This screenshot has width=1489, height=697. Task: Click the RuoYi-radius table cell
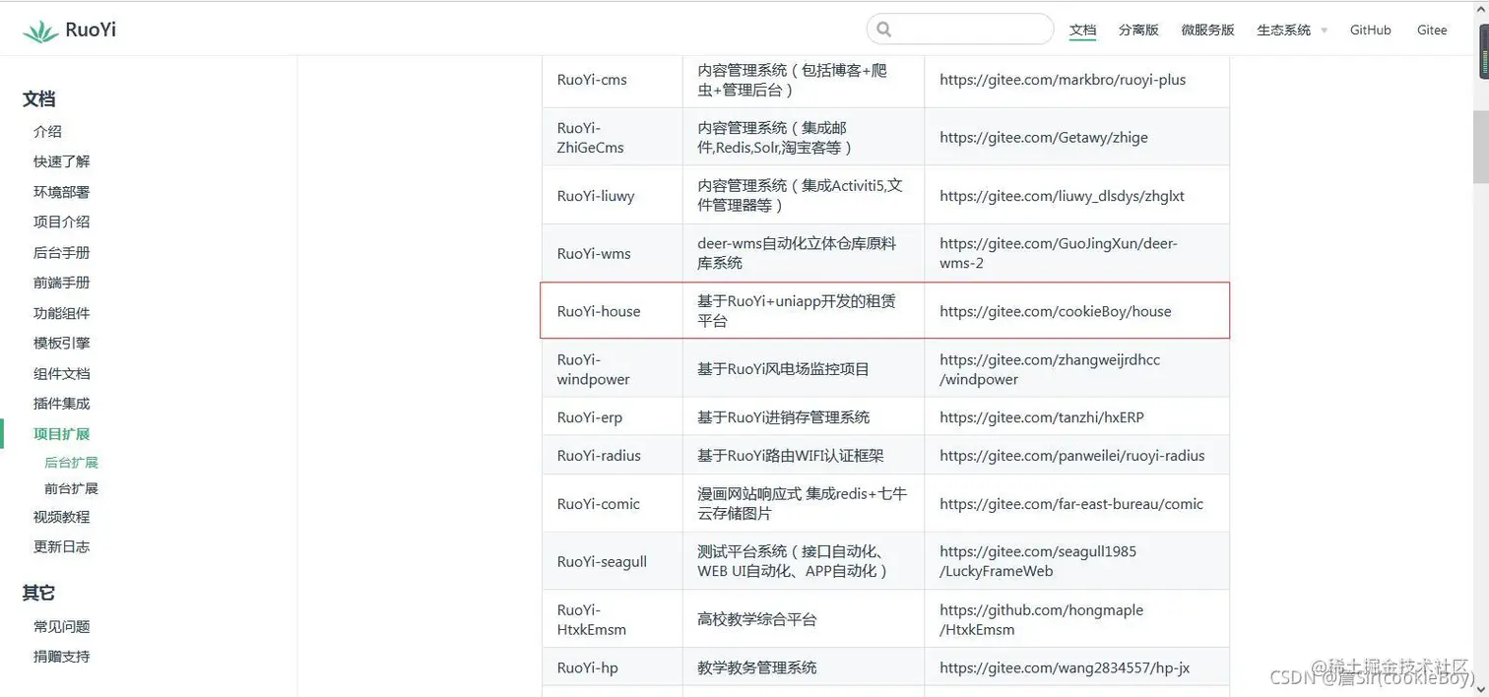click(612, 455)
